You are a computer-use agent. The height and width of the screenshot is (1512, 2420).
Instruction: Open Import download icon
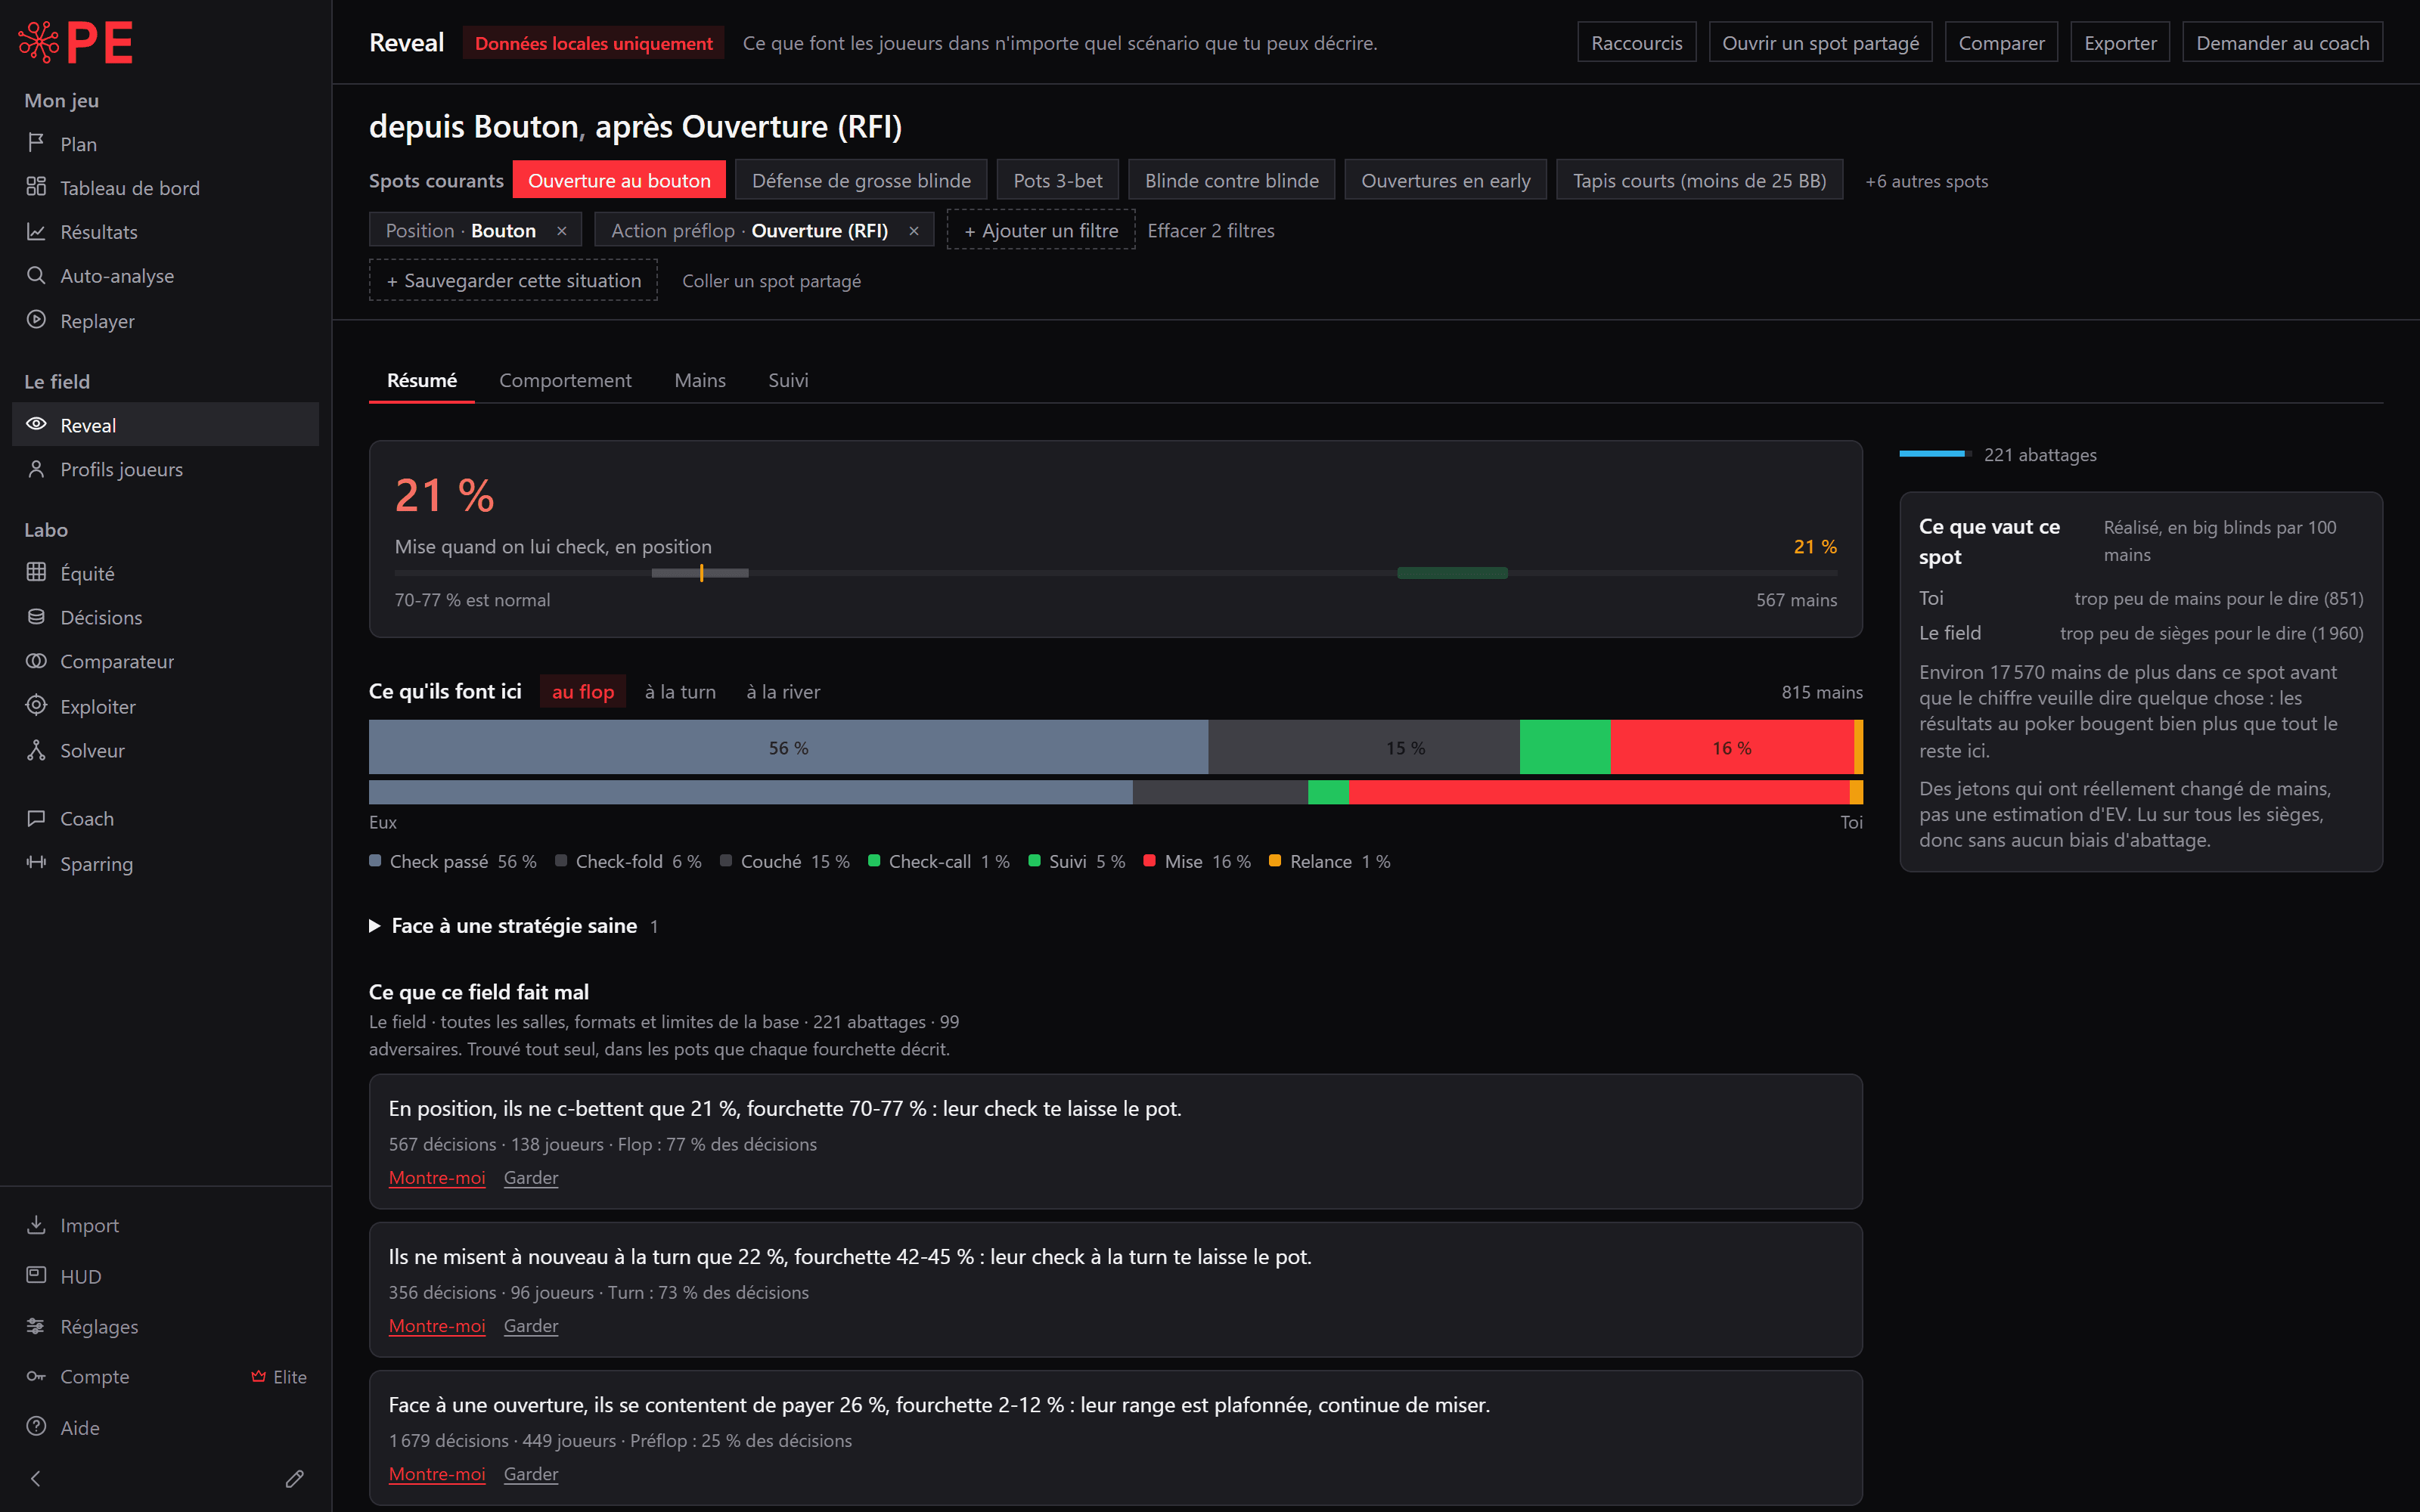coord(36,1224)
